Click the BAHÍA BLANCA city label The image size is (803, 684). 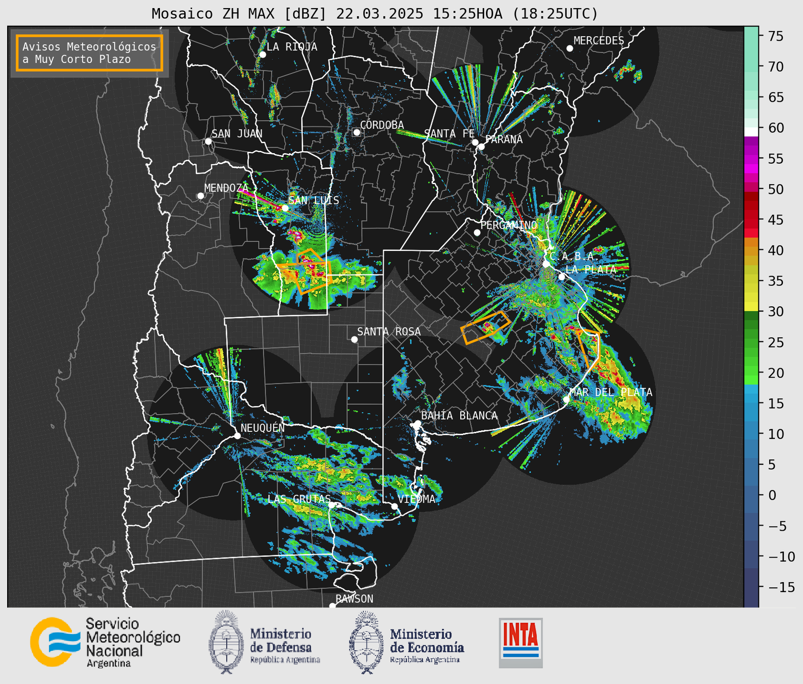tap(459, 416)
